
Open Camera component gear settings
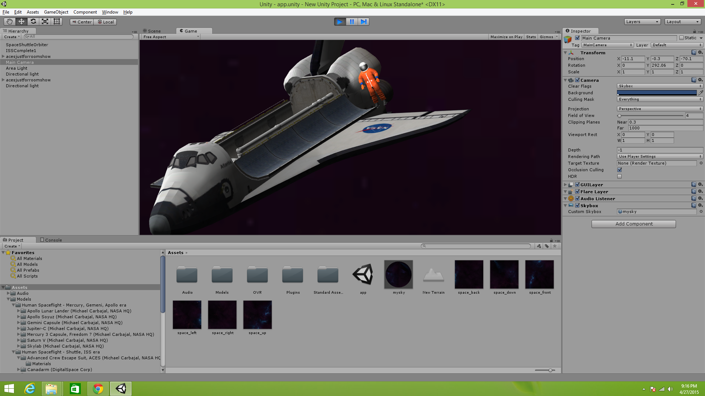700,80
